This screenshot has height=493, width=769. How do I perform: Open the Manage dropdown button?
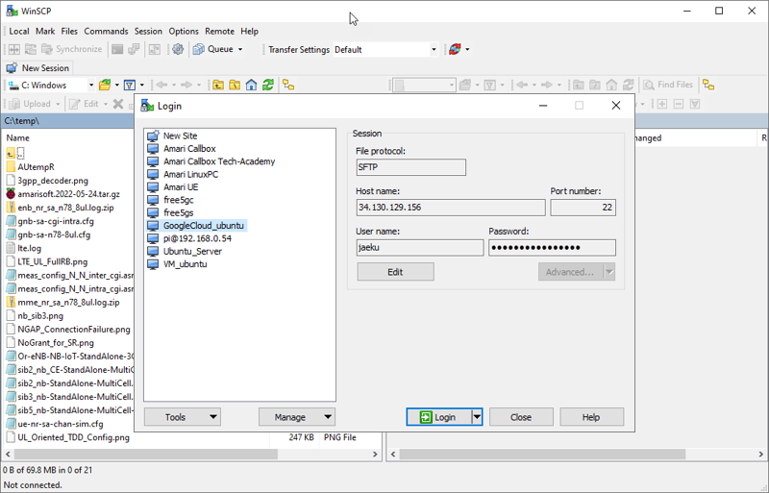(x=297, y=417)
